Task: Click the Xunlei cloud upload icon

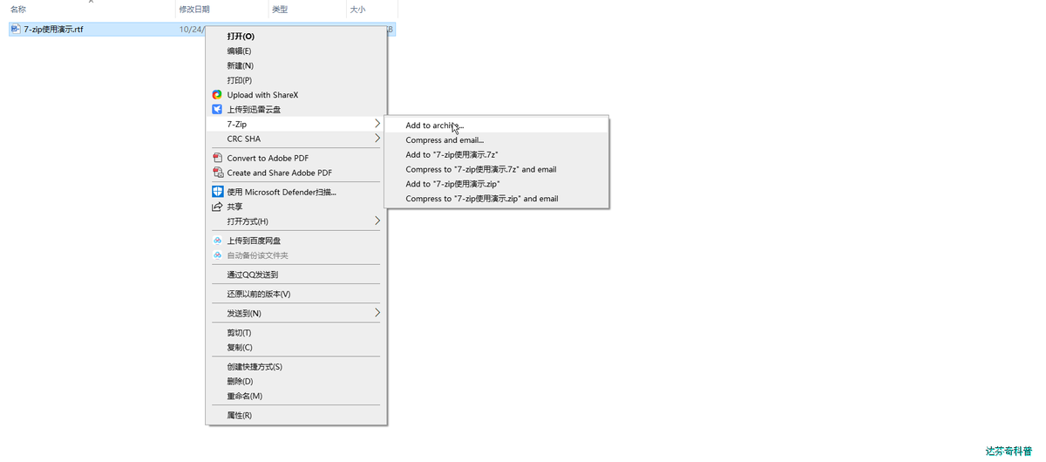Action: (217, 110)
